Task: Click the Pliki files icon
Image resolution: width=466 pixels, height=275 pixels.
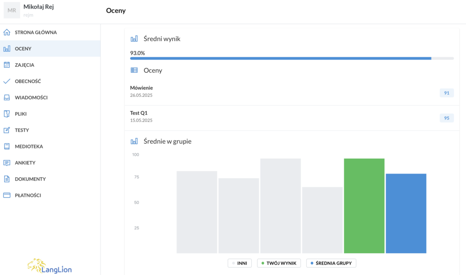Action: tap(7, 114)
